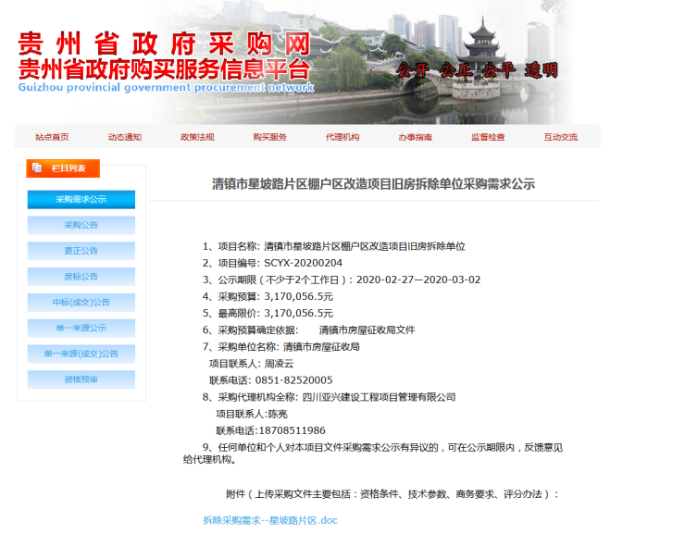The image size is (685, 547).
Task: Click phone number 18708511986
Action: (293, 430)
